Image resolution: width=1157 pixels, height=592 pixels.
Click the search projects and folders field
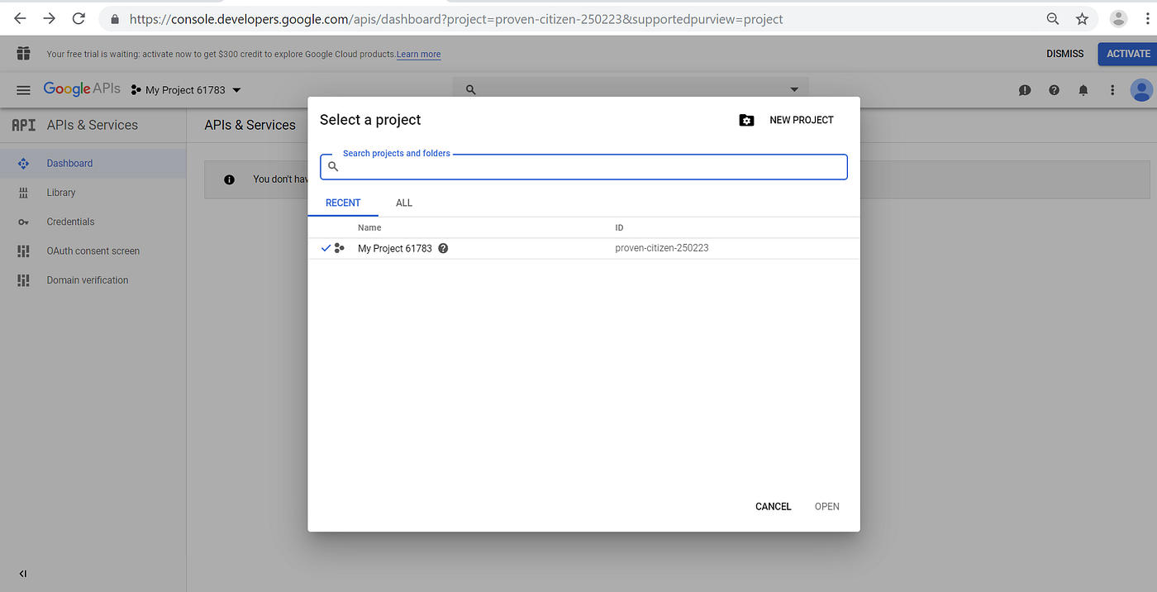pyautogui.click(x=583, y=166)
